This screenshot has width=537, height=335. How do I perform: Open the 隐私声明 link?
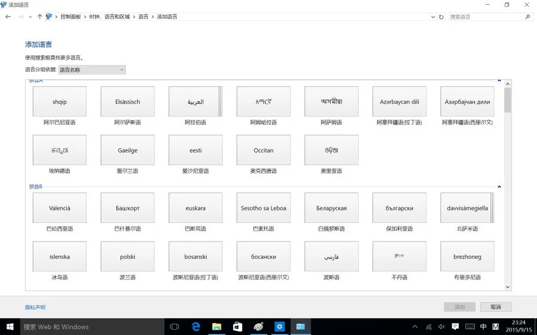coord(35,308)
